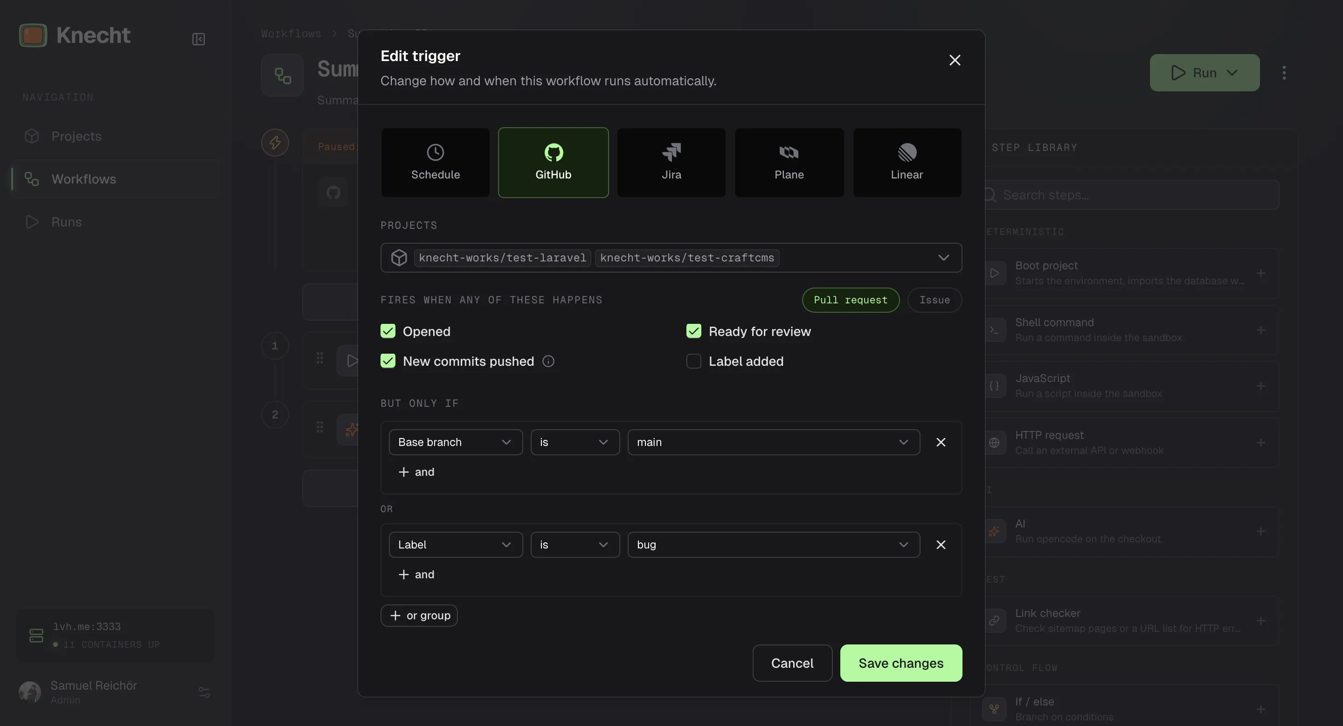Remove the Base branch condition

tap(941, 442)
